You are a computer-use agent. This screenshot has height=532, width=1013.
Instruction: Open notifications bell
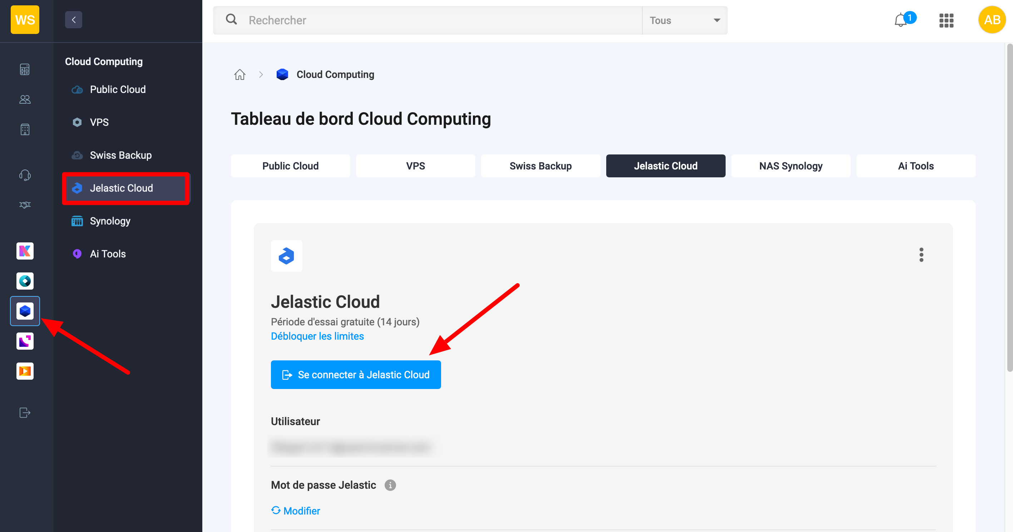(x=900, y=20)
